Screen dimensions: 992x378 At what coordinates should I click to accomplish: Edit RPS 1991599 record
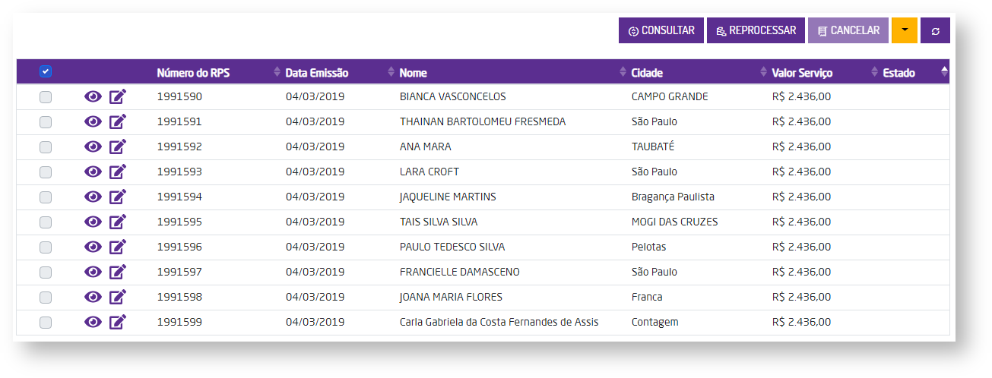point(117,322)
